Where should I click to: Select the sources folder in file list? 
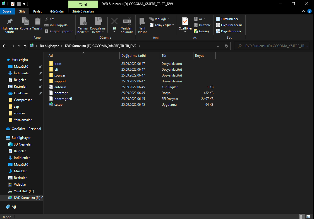pyautogui.click(x=60, y=75)
